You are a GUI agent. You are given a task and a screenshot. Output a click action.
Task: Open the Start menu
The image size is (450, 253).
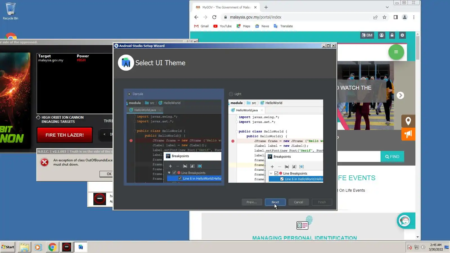point(8,247)
